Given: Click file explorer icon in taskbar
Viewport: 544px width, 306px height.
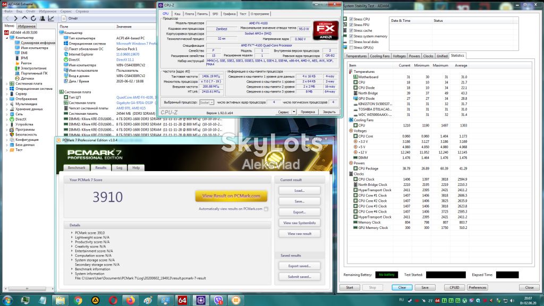Looking at the screenshot, I should click(x=61, y=300).
